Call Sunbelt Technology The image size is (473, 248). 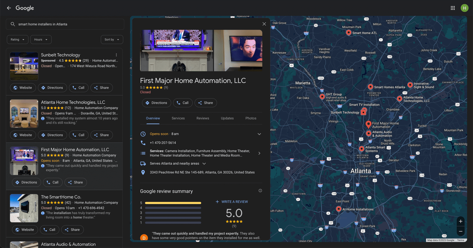click(78, 88)
